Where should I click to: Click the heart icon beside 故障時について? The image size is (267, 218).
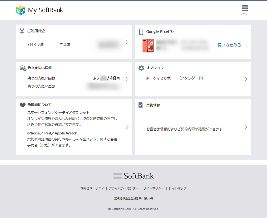22,105
